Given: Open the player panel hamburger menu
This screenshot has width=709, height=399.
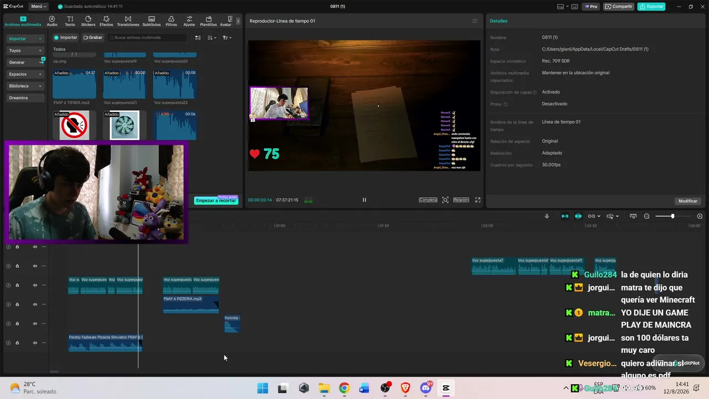Looking at the screenshot, I should [475, 21].
